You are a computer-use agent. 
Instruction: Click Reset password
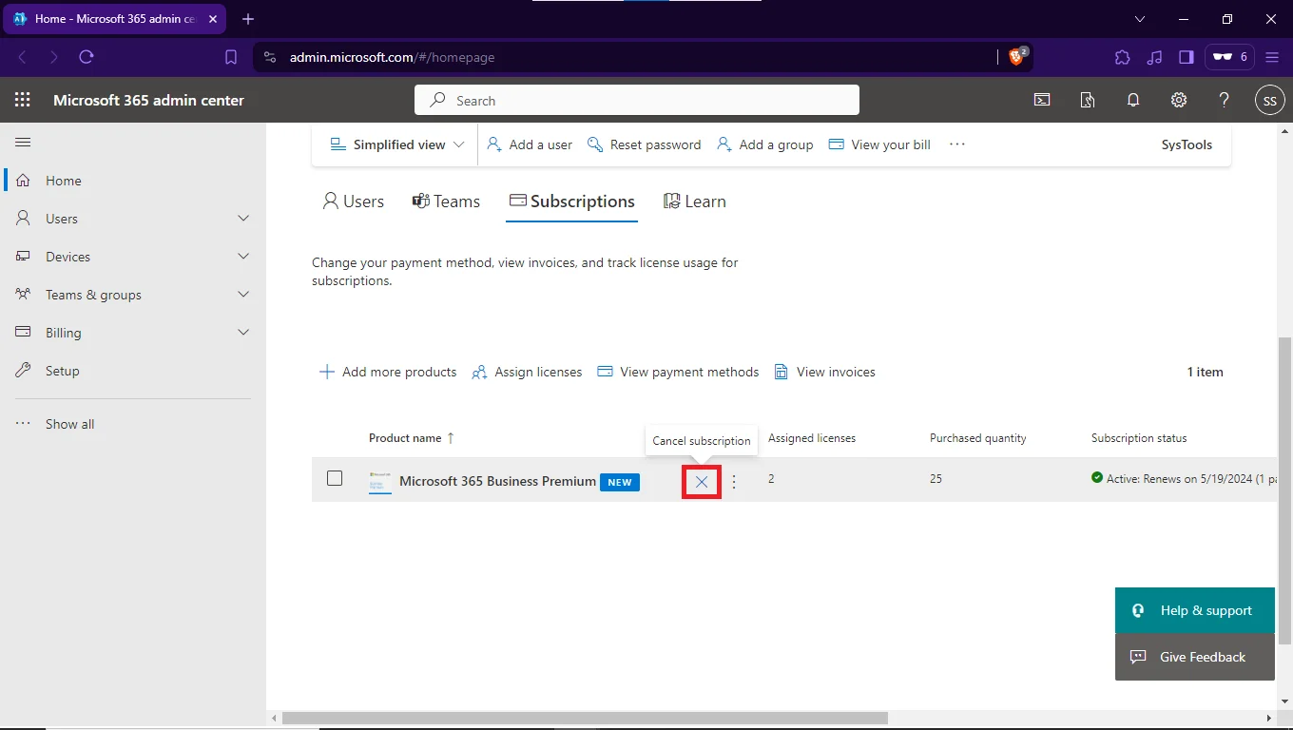coord(645,144)
